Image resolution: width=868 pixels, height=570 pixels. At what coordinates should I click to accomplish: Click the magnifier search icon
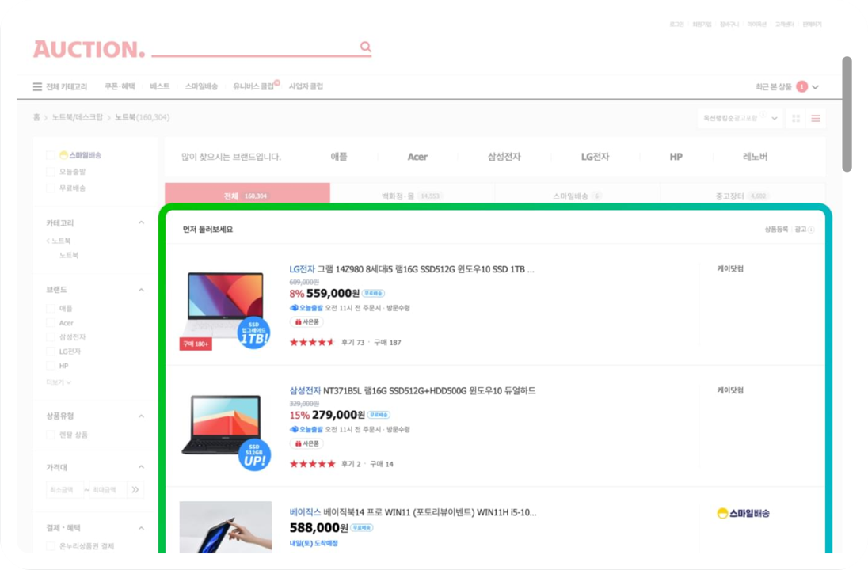[x=365, y=47]
